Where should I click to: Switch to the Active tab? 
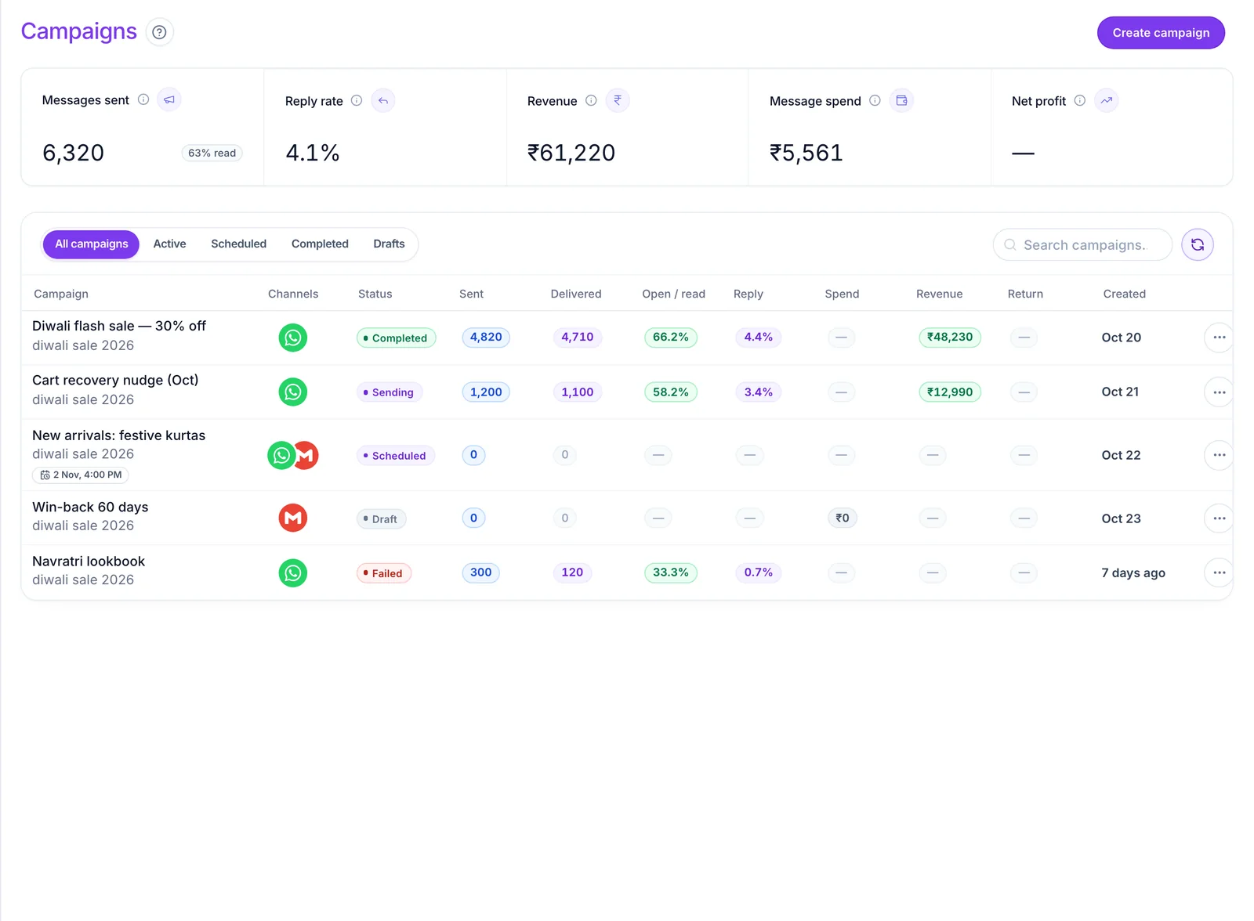[x=169, y=244]
